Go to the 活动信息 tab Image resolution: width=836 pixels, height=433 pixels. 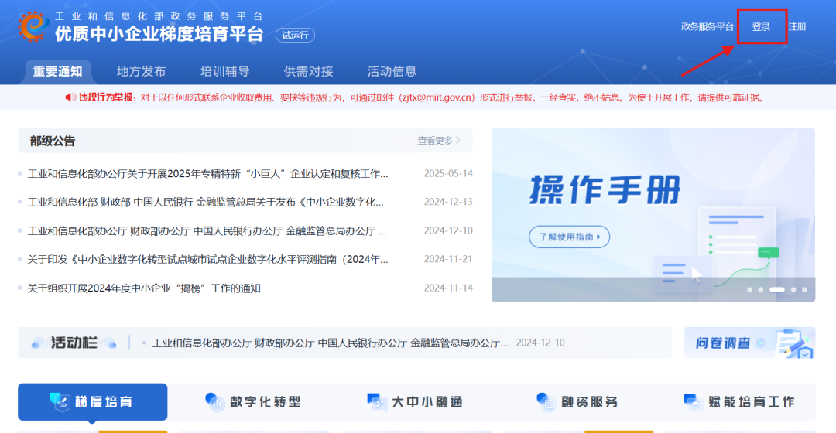pos(392,71)
